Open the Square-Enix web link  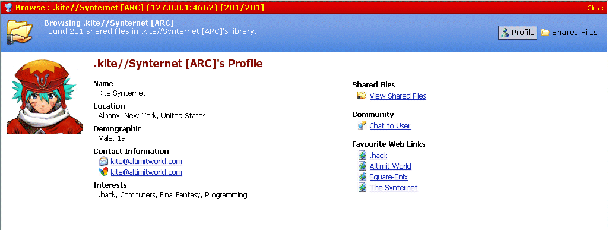(x=388, y=177)
